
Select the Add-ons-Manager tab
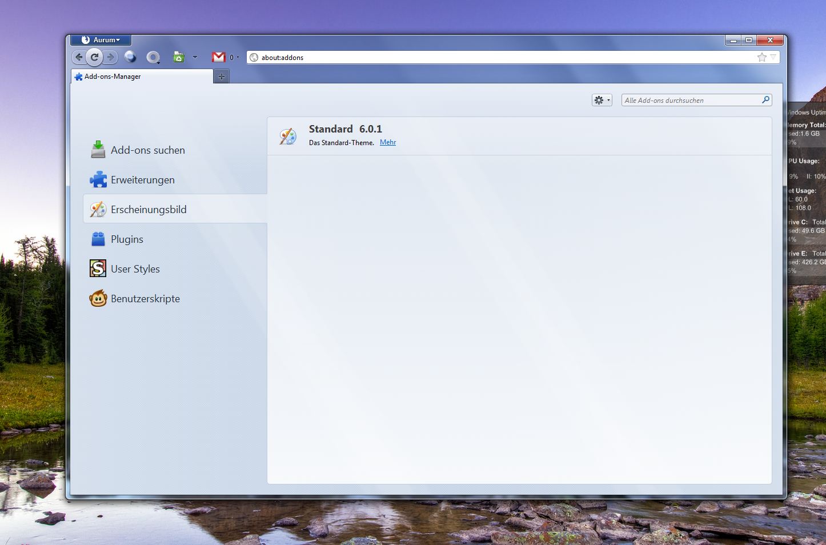point(142,77)
